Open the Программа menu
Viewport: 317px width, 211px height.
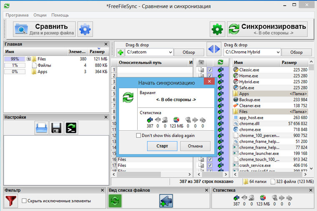17,15
